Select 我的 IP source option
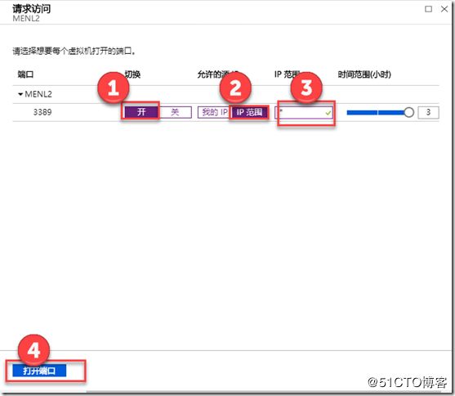This screenshot has width=455, height=396. 215,112
